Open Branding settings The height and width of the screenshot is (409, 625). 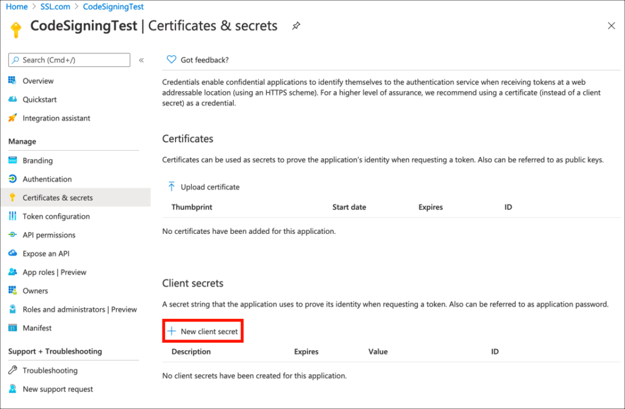tap(39, 160)
